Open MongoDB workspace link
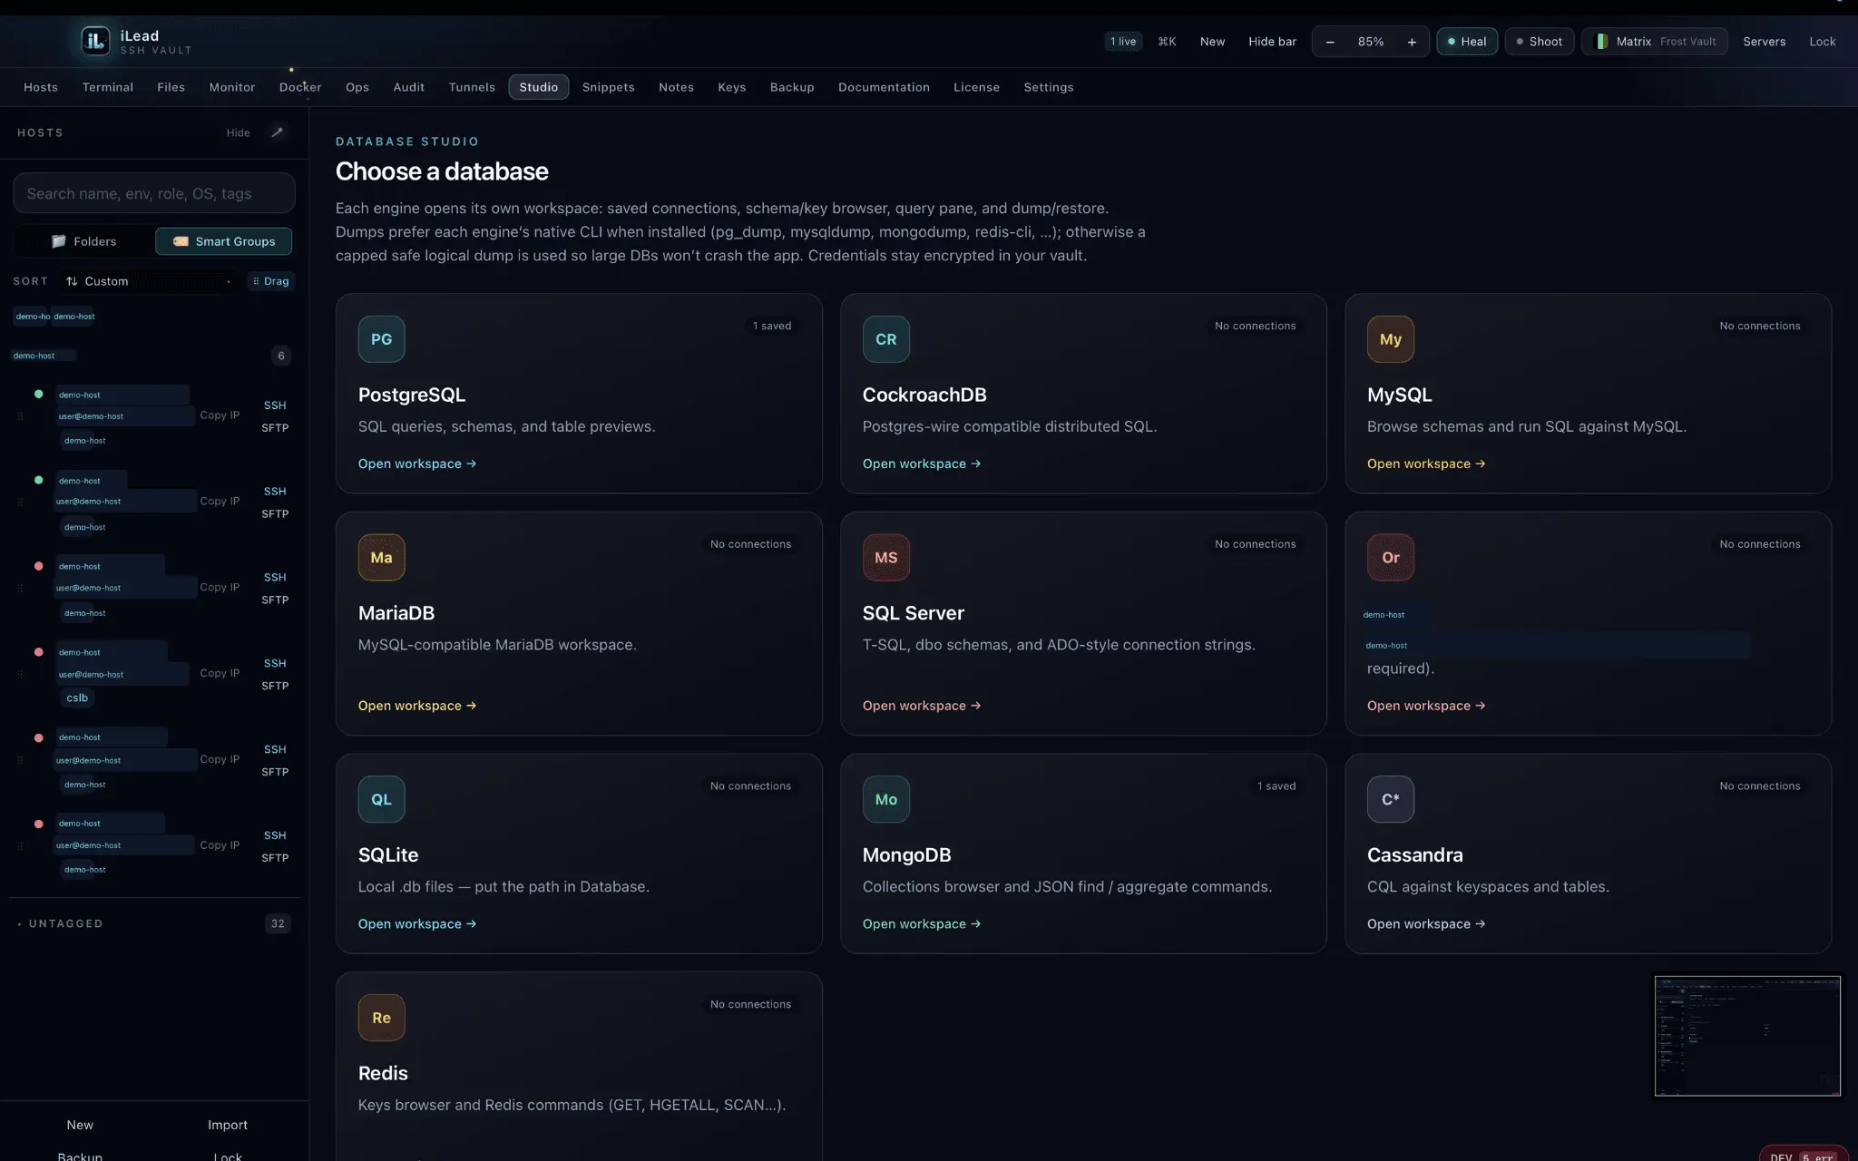 coord(921,923)
